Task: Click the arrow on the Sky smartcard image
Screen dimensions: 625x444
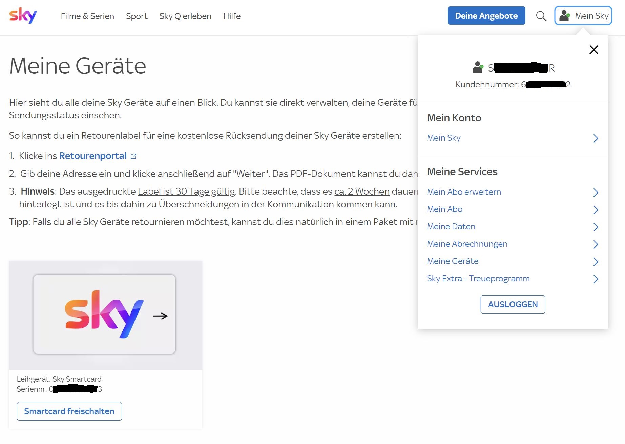Action: pyautogui.click(x=161, y=316)
